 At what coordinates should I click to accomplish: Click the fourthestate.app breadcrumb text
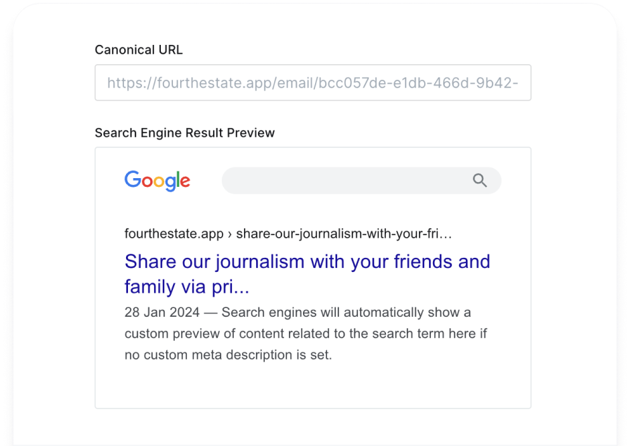(x=174, y=234)
